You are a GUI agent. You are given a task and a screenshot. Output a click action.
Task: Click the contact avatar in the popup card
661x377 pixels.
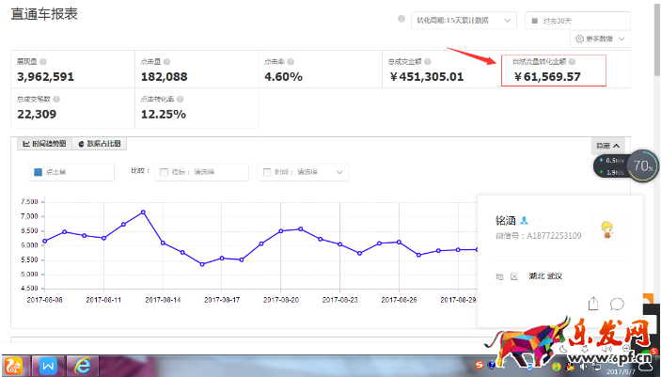[x=608, y=228]
